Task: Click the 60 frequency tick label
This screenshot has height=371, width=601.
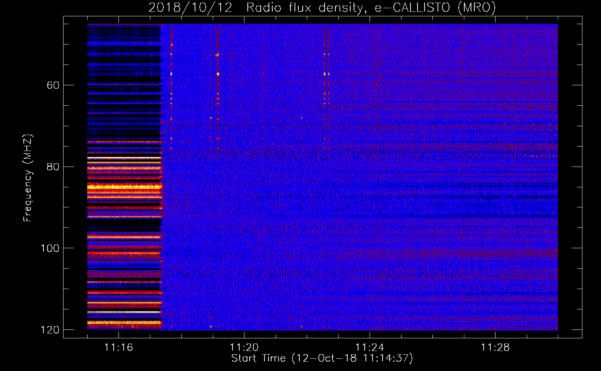Action: 53,85
